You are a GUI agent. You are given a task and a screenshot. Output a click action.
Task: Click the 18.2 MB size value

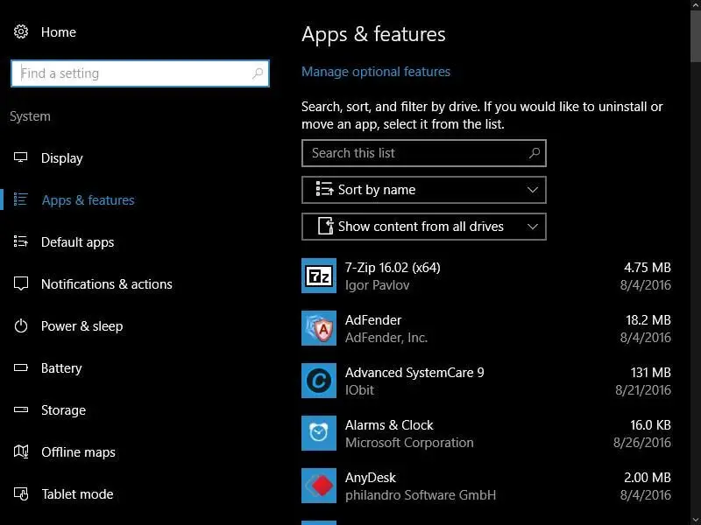(648, 319)
